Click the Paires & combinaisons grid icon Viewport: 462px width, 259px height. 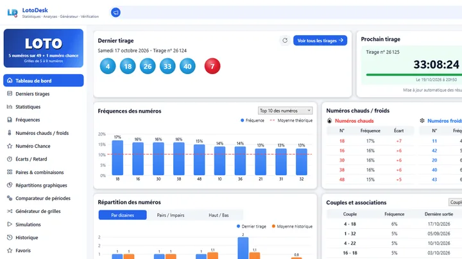click(10, 172)
